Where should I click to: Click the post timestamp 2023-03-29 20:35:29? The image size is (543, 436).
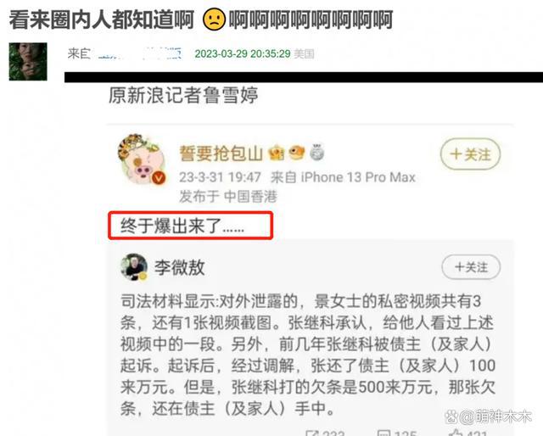[243, 53]
